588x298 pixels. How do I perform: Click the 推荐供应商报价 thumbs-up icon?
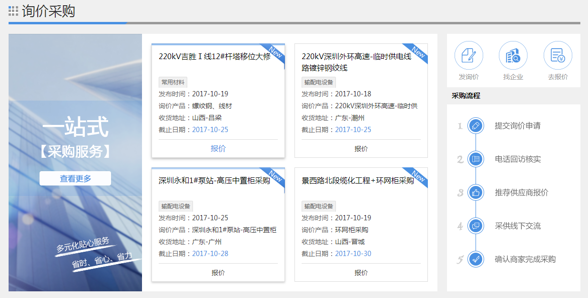476,193
